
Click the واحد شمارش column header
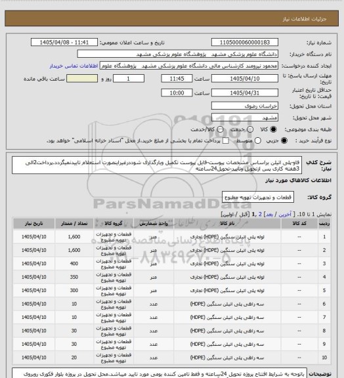pos(154,224)
